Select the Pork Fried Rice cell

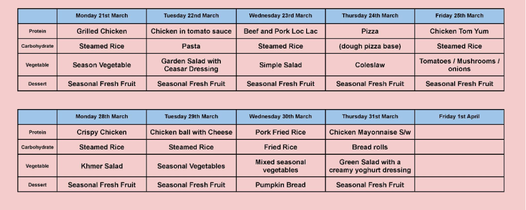[x=280, y=132]
